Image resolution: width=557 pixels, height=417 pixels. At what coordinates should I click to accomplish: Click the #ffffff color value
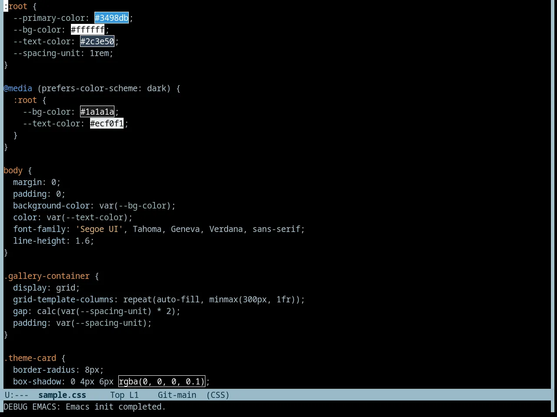[x=87, y=30]
